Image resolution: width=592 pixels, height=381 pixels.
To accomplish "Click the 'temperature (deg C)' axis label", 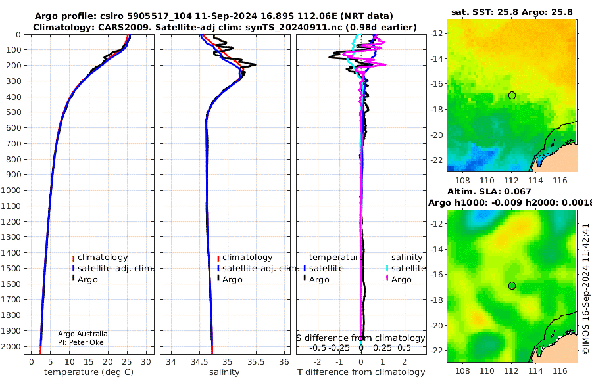I will pos(89,372).
